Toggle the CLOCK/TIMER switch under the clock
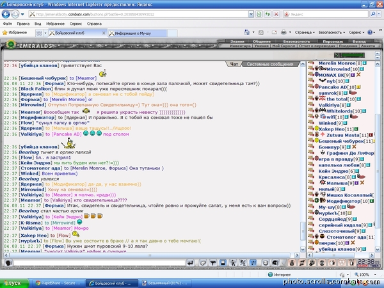 point(368,266)
